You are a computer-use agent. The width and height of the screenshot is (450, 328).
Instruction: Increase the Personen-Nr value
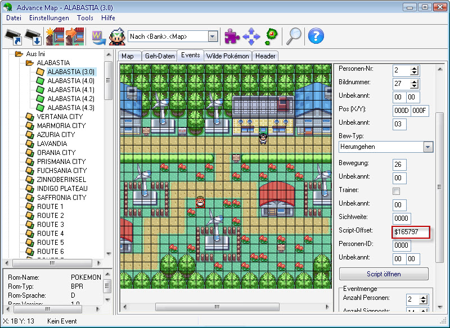point(414,69)
